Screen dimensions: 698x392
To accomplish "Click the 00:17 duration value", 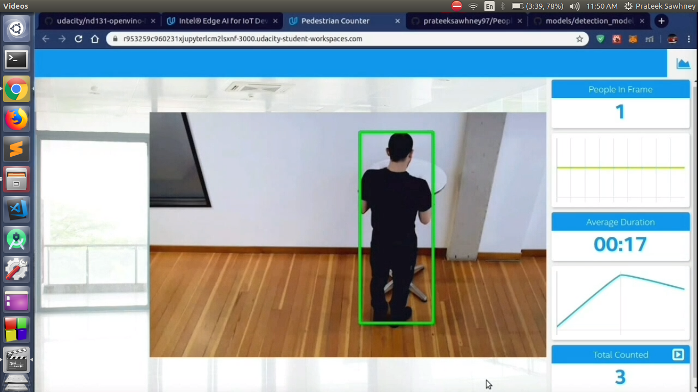I will pyautogui.click(x=620, y=244).
